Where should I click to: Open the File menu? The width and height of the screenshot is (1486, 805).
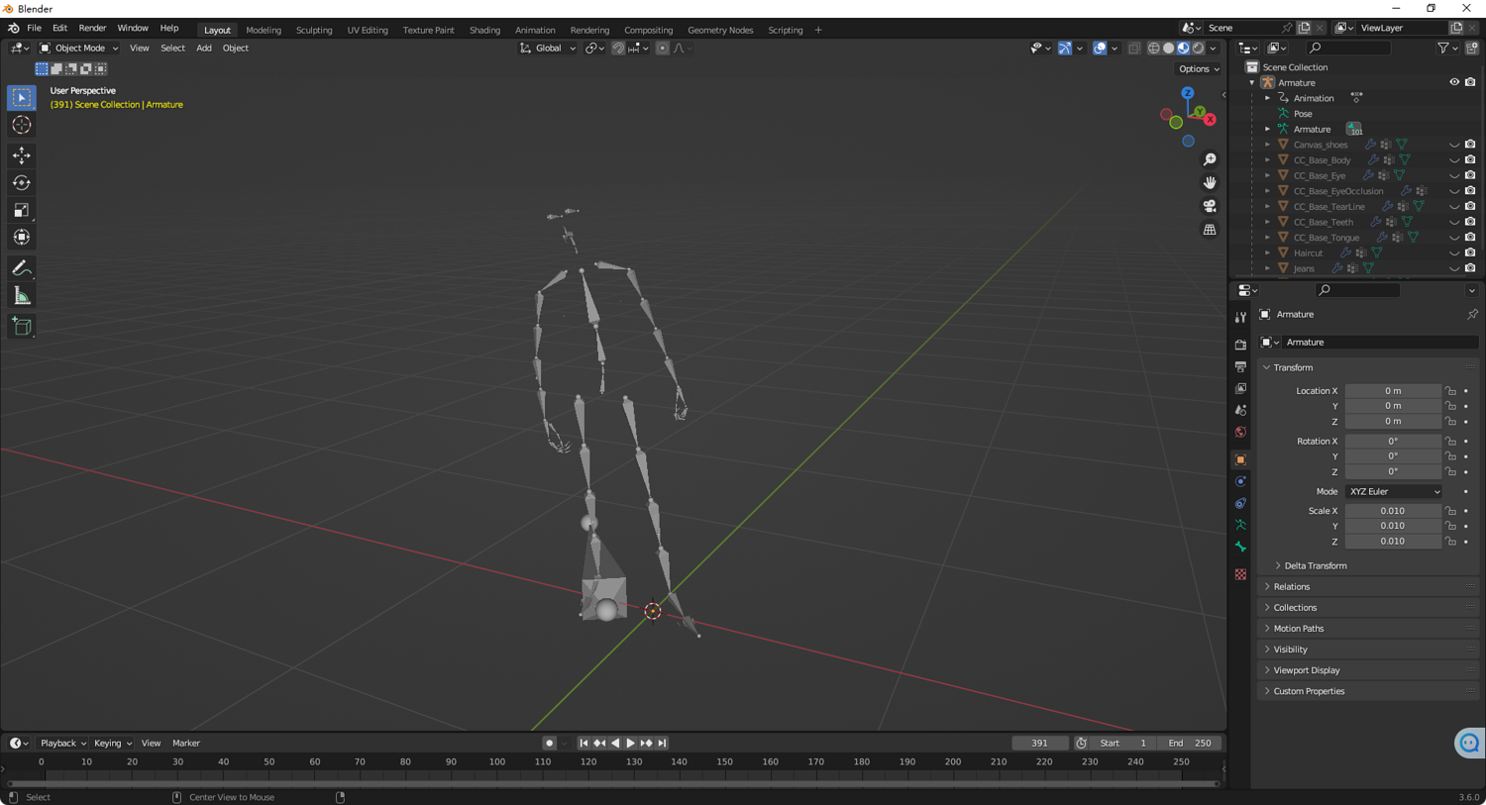[x=34, y=28]
